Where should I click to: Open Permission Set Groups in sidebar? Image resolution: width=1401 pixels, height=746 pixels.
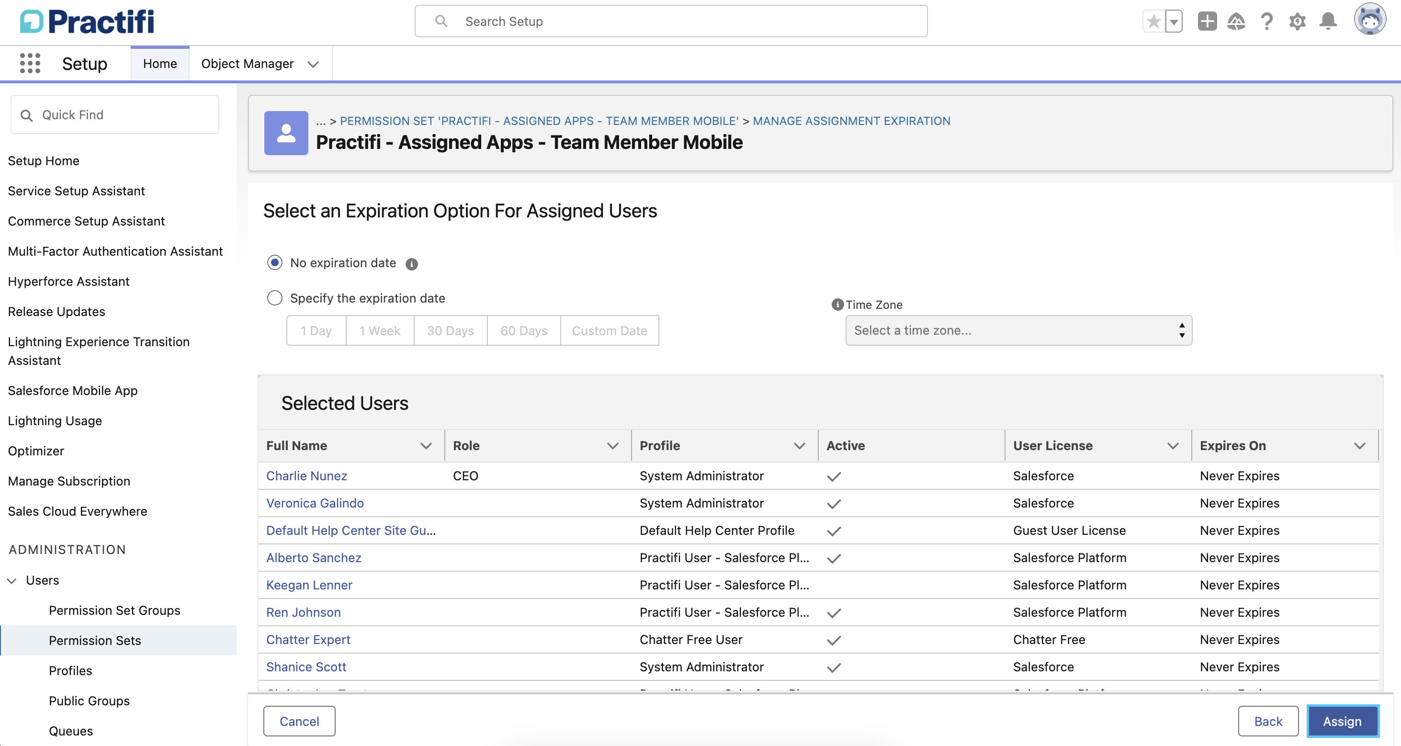coord(115,610)
